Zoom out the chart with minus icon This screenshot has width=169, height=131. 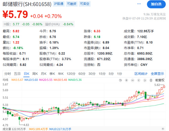click(x=132, y=80)
